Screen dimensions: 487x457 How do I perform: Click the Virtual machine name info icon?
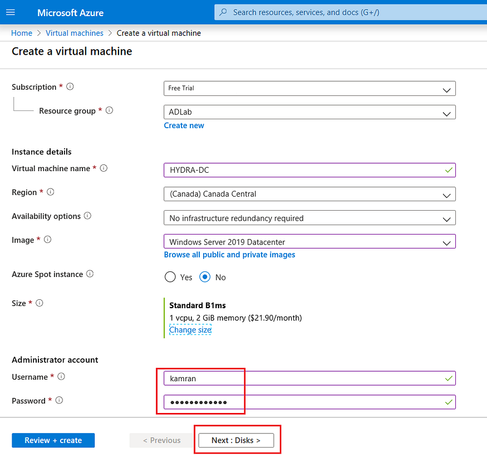[x=104, y=168]
